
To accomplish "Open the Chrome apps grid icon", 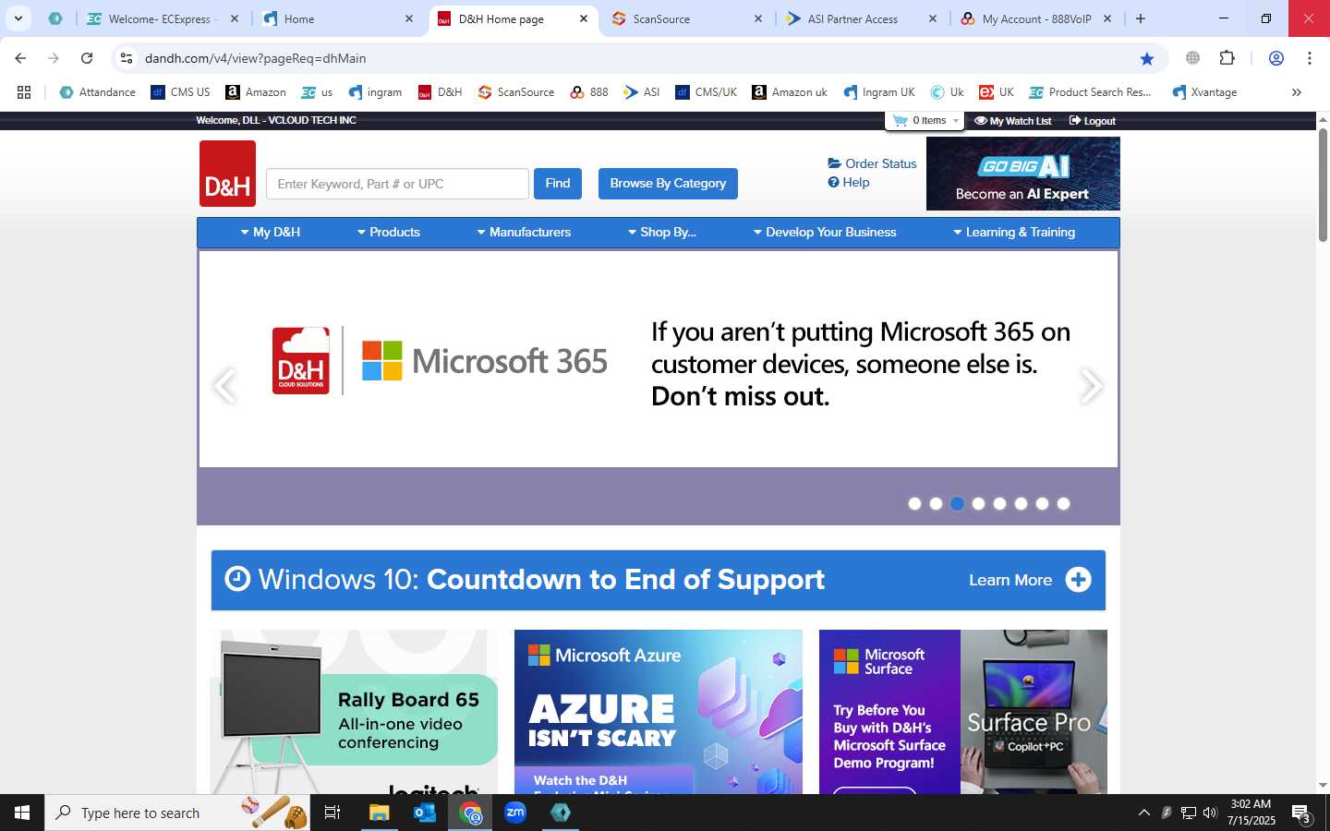I will tap(24, 92).
